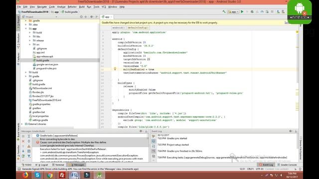Open the Structure side tool window tab
This screenshot has height=179, width=319.
tap(18, 41)
